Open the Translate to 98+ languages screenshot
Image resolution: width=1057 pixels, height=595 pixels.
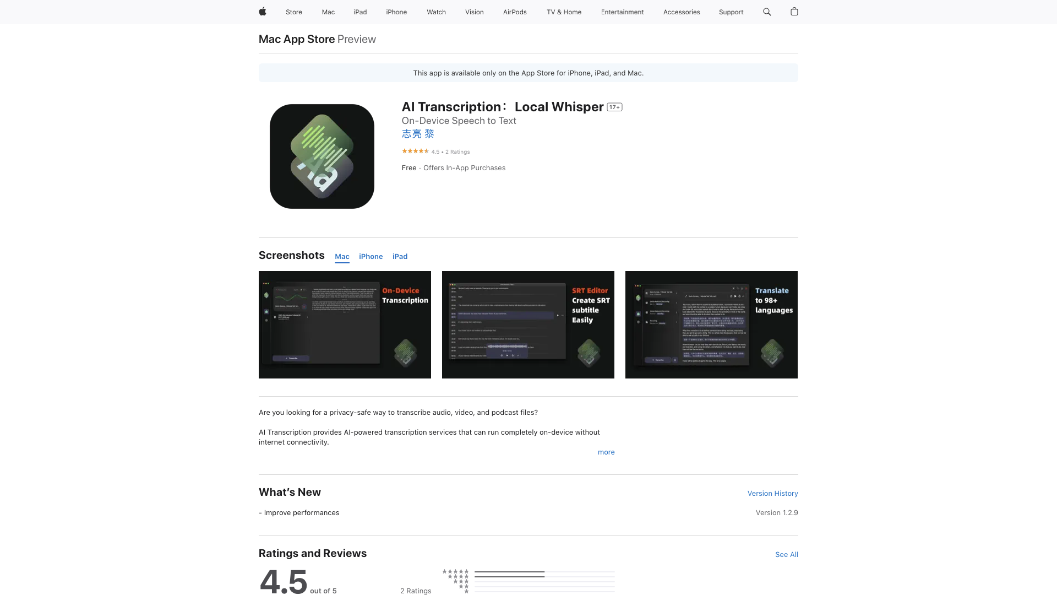pyautogui.click(x=711, y=324)
